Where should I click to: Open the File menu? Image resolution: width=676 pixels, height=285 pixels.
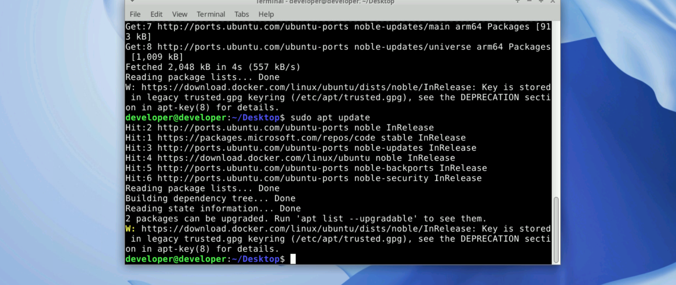click(x=135, y=14)
